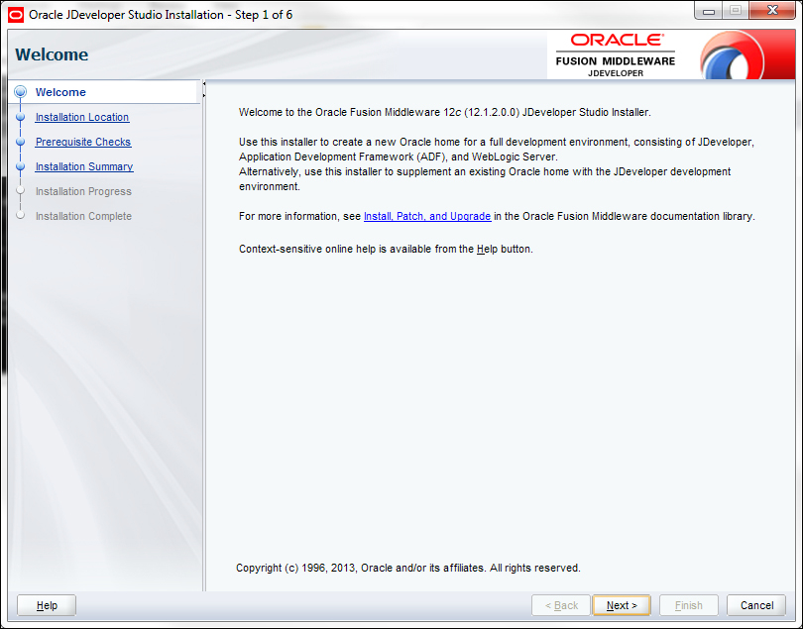Go to Installation Location step

click(82, 117)
